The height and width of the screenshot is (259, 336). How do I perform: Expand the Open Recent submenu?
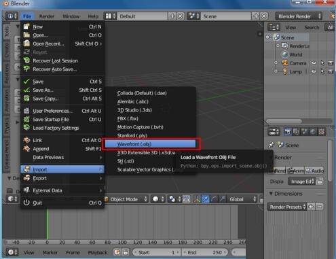62,44
